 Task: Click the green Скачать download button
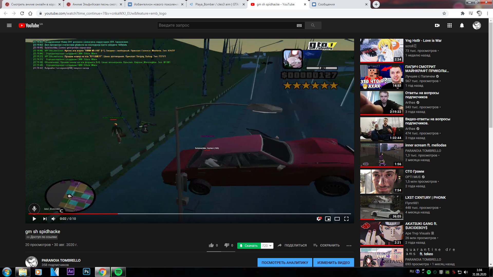coord(249,246)
